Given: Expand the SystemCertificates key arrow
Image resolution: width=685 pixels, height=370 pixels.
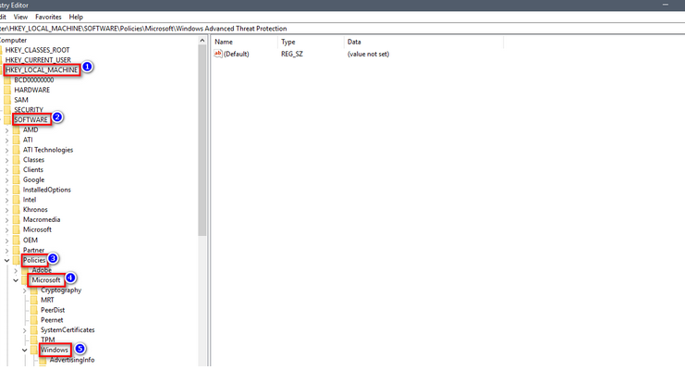Looking at the screenshot, I should [24, 330].
